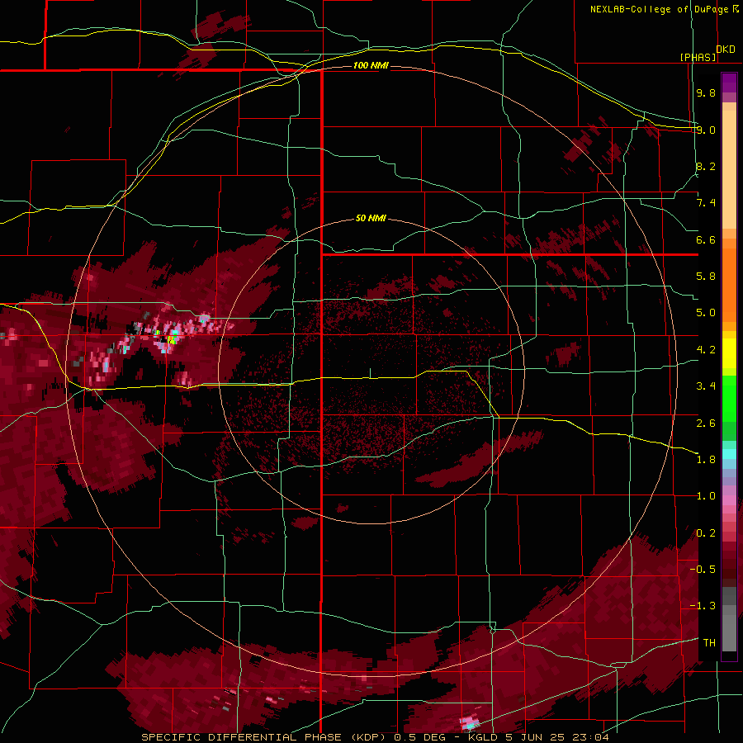Pick the purple band atop the color bar
The width and height of the screenshot is (743, 743).
pyautogui.click(x=729, y=83)
